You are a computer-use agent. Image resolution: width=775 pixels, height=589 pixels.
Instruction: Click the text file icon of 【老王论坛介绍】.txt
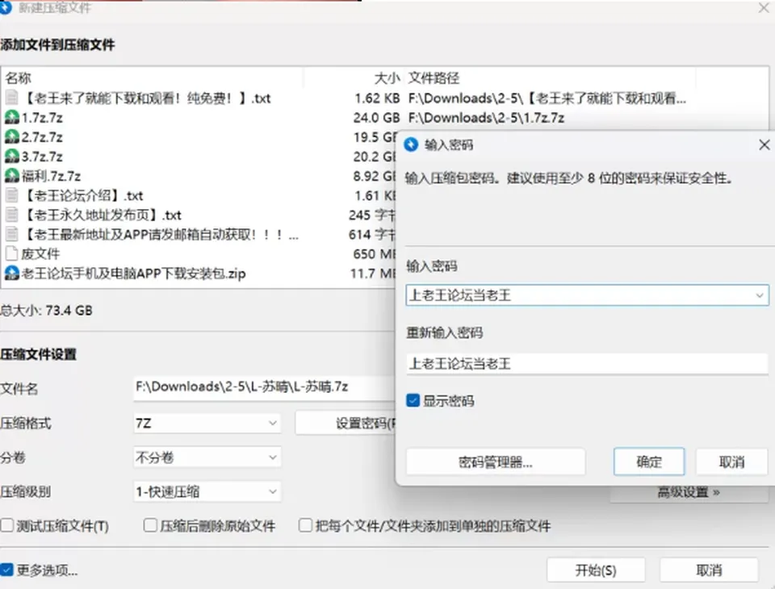tap(11, 195)
